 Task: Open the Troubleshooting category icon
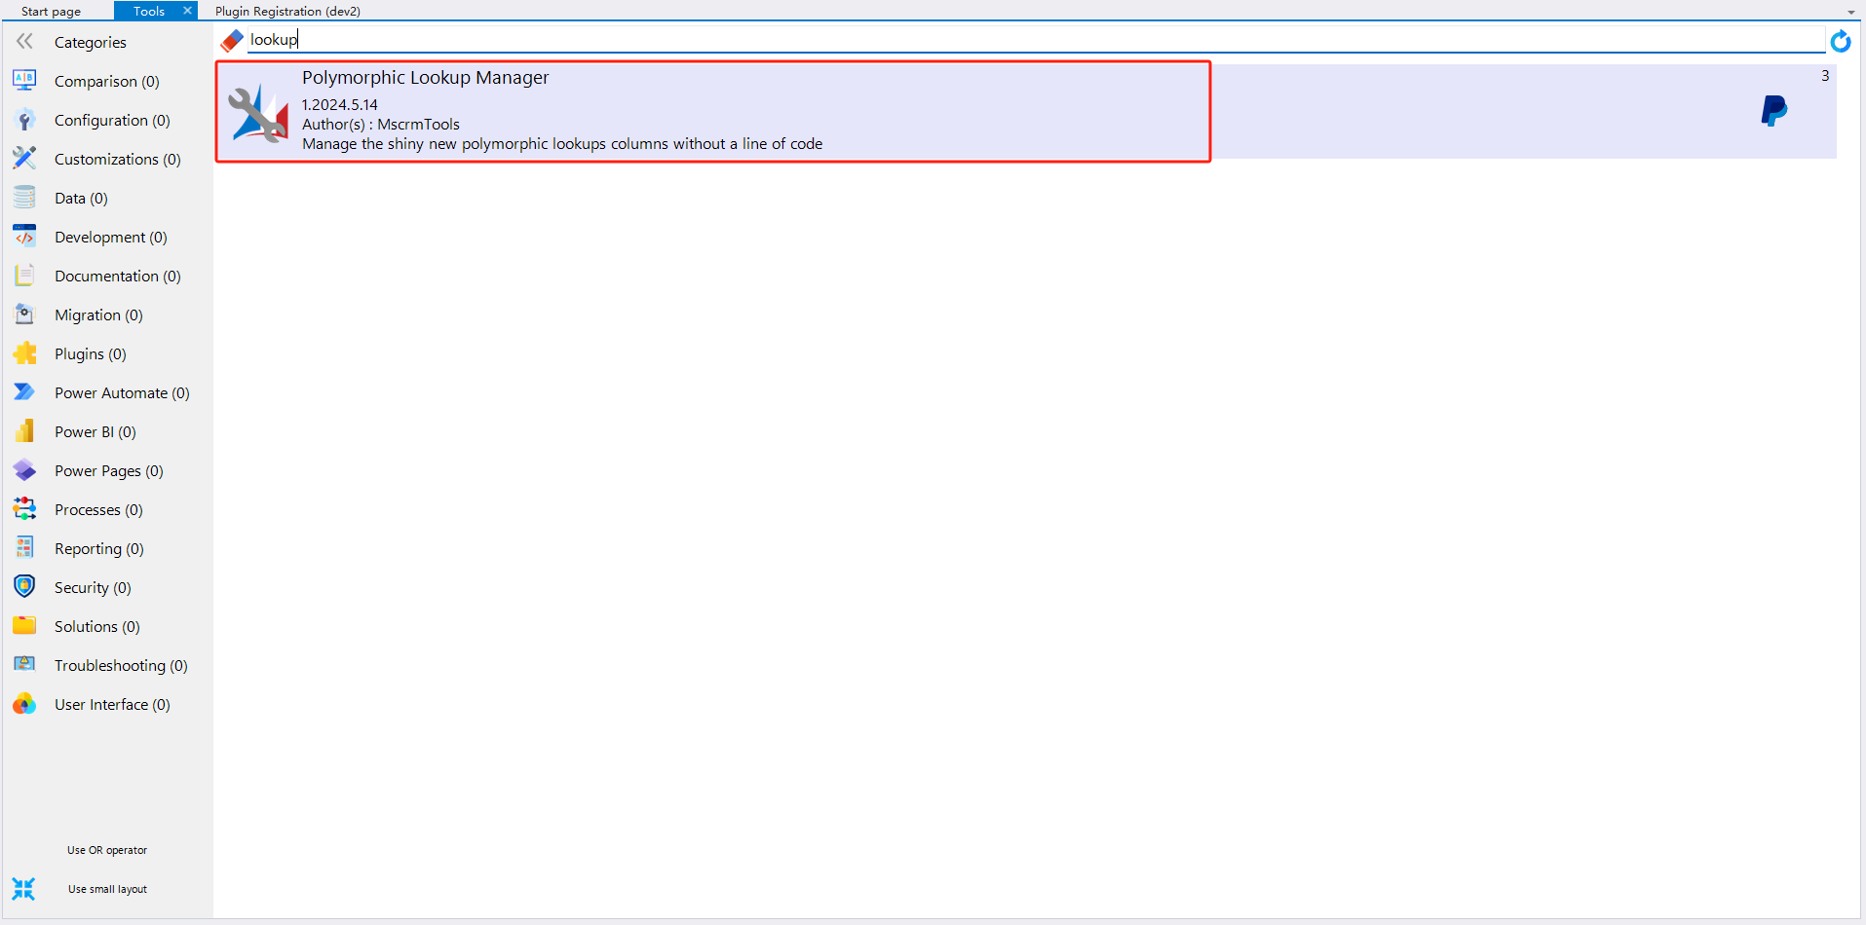(x=24, y=664)
